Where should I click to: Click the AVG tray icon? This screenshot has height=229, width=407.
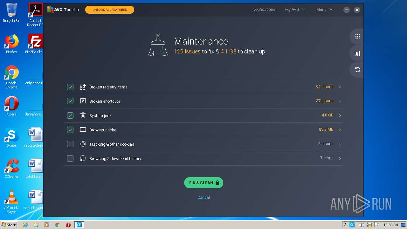(x=352, y=225)
